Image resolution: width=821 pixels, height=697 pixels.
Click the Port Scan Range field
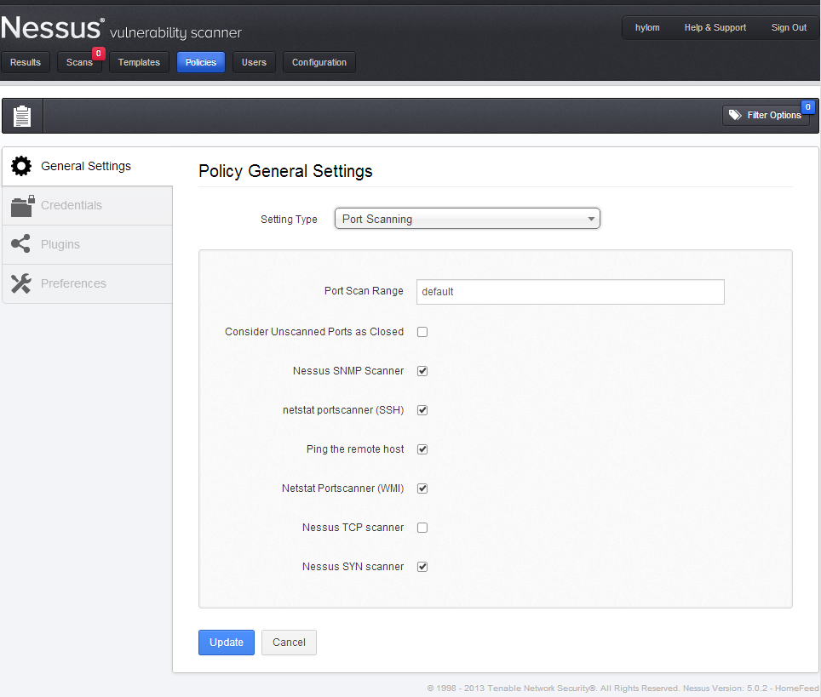[x=570, y=292]
